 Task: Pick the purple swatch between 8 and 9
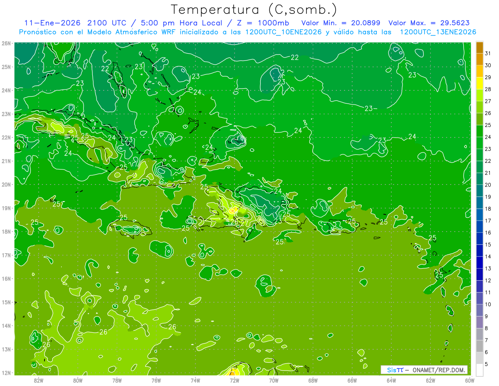[479, 322]
